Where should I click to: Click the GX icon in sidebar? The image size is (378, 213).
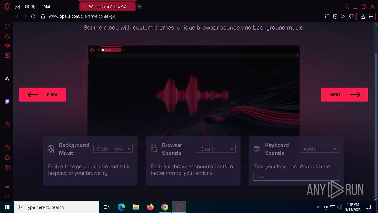click(x=7, y=187)
